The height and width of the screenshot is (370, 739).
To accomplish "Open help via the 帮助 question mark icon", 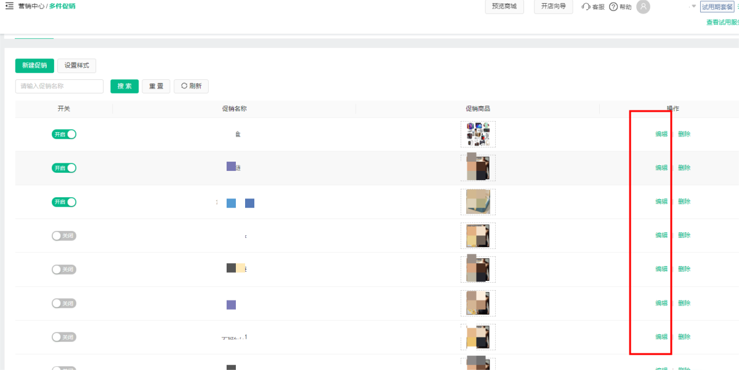I will coord(613,7).
